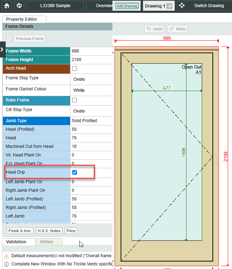Viewport: 232px width, 269px height.
Task: Click the four-way move arrows icon
Action: click(x=181, y=6)
